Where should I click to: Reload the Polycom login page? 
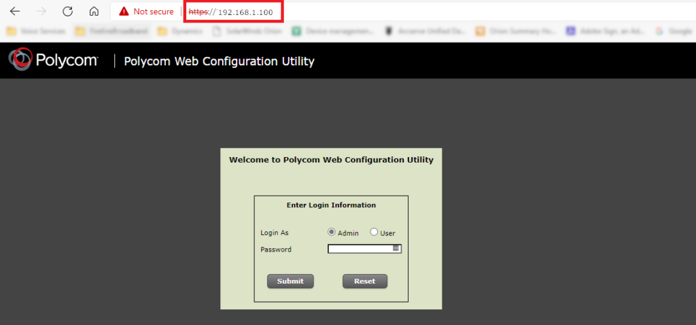click(67, 12)
